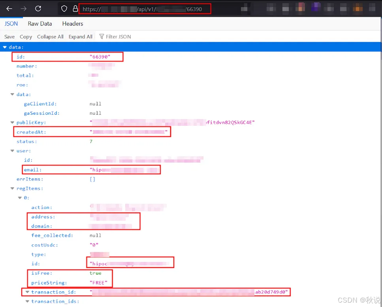Select the gaClientId row
Screen dimensions: 382x307
pos(190,104)
